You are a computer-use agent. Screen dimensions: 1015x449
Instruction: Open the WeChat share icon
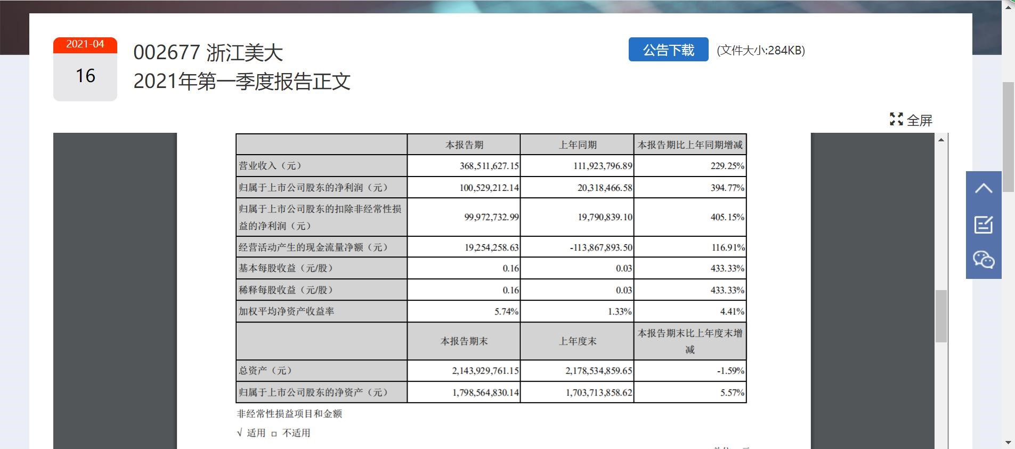point(984,260)
